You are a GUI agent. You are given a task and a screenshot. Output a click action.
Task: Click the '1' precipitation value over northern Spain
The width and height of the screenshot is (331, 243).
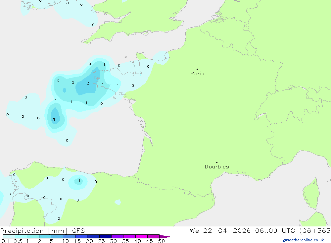(x=79, y=181)
